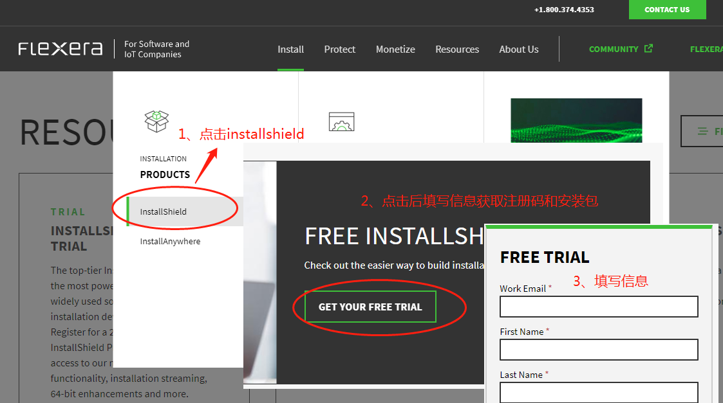Viewport: 723px width, 403px height.
Task: Click the 'For Software and IoT Companies' tagline
Action: [x=157, y=49]
